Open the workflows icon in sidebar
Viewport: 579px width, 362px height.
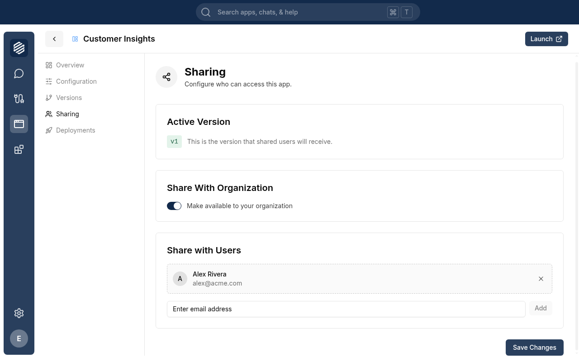click(19, 99)
